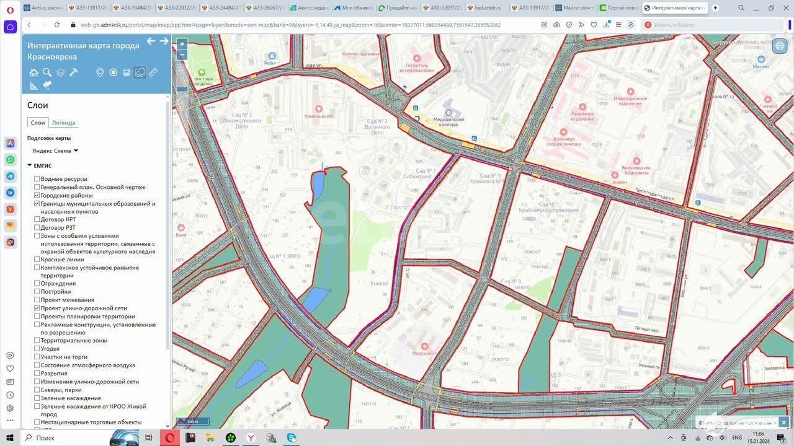The height and width of the screenshot is (446, 794).
Task: Select the location pin marker tool
Action: [100, 72]
